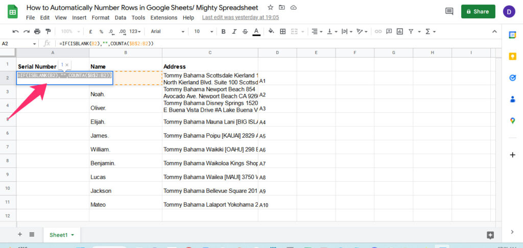This screenshot has width=523, height=248.
Task: Click the insert chart icon
Action: click(400, 31)
